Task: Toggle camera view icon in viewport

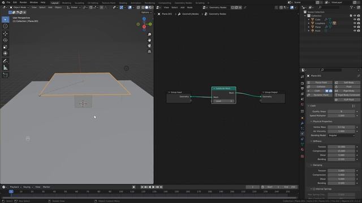Action: pos(149,46)
